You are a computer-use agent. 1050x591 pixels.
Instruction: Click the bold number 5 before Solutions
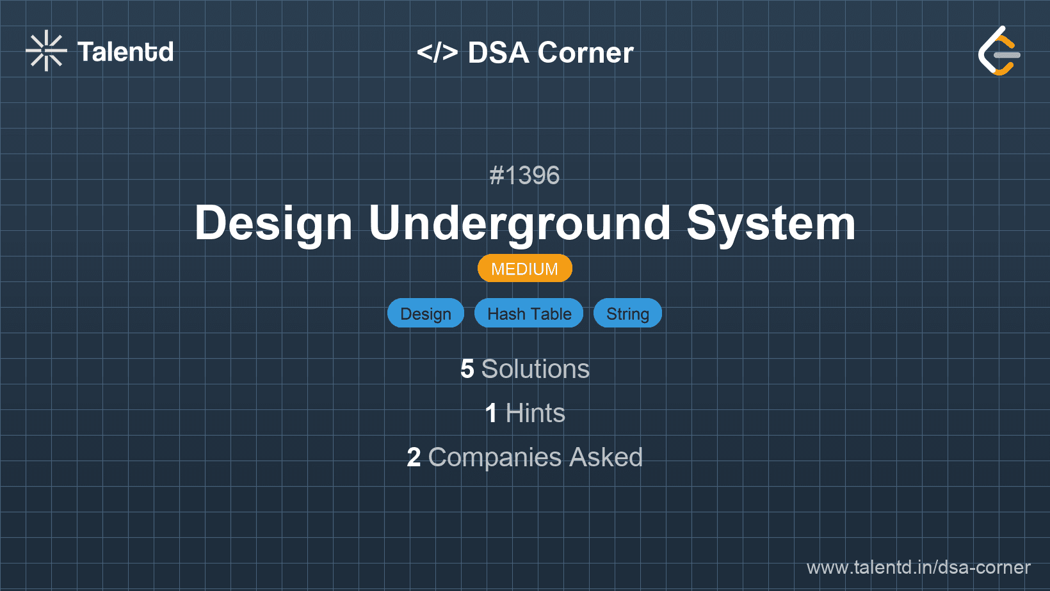pyautogui.click(x=467, y=369)
